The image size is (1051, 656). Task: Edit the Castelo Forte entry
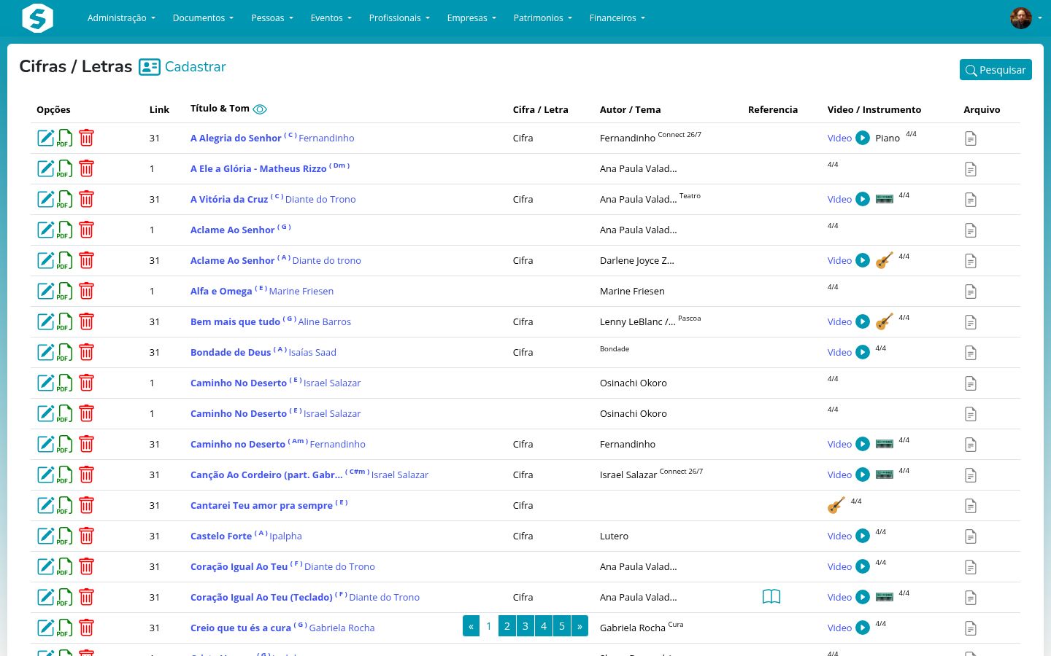tap(45, 536)
